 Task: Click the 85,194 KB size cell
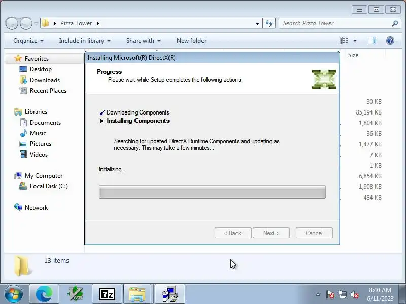click(368, 112)
